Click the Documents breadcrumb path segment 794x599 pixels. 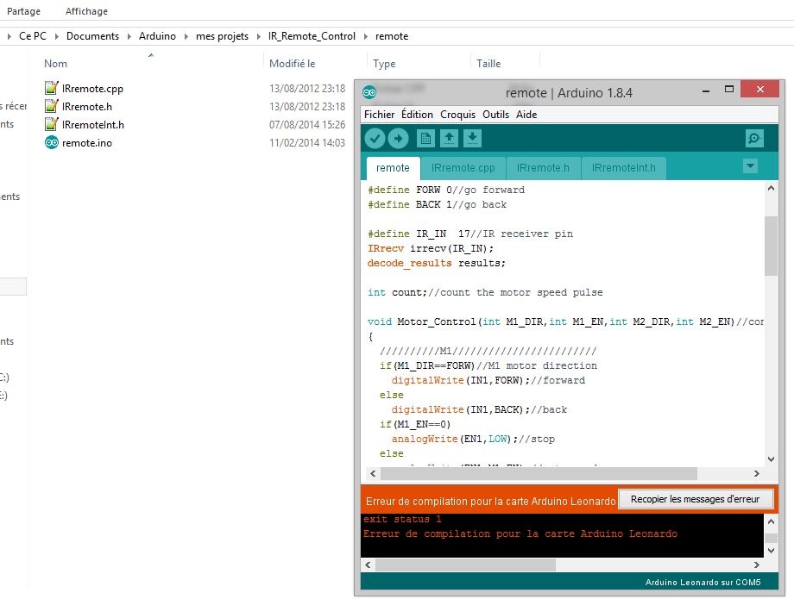click(x=92, y=36)
